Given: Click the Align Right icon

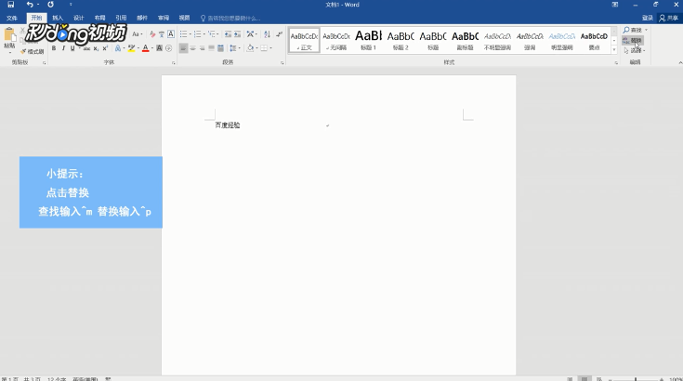Looking at the screenshot, I should point(203,48).
